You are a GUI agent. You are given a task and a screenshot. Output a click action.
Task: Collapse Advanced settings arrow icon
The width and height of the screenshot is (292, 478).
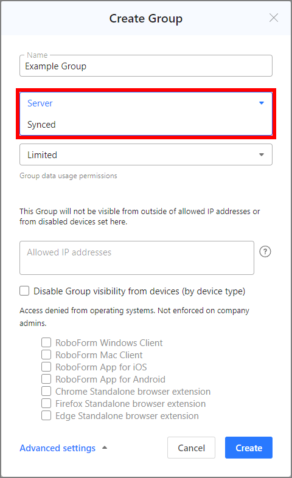(105, 448)
